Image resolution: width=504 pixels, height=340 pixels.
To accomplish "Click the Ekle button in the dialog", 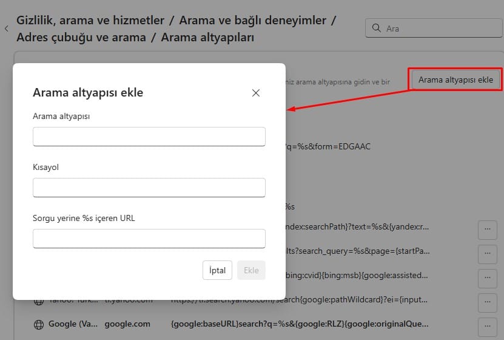I will (251, 271).
